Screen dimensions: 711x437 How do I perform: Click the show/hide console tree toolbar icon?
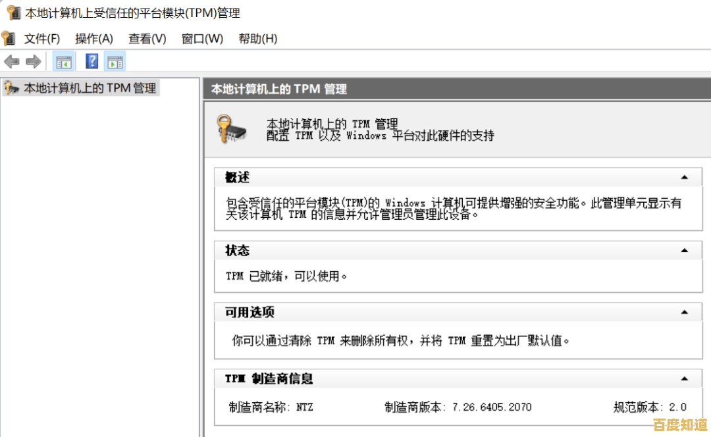pyautogui.click(x=63, y=61)
